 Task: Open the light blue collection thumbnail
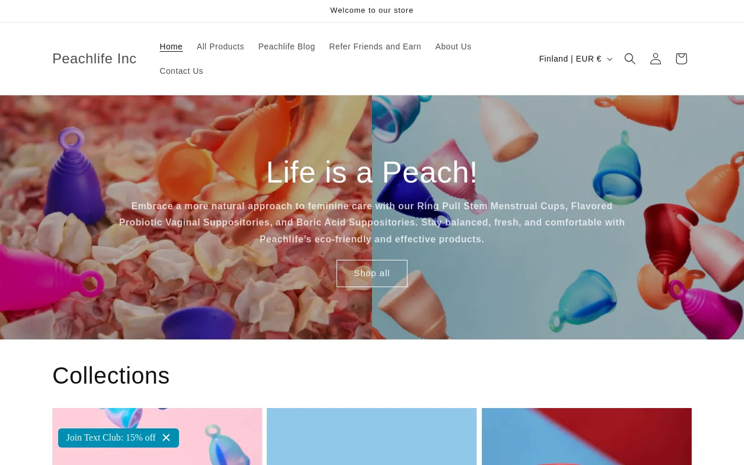[x=371, y=437]
